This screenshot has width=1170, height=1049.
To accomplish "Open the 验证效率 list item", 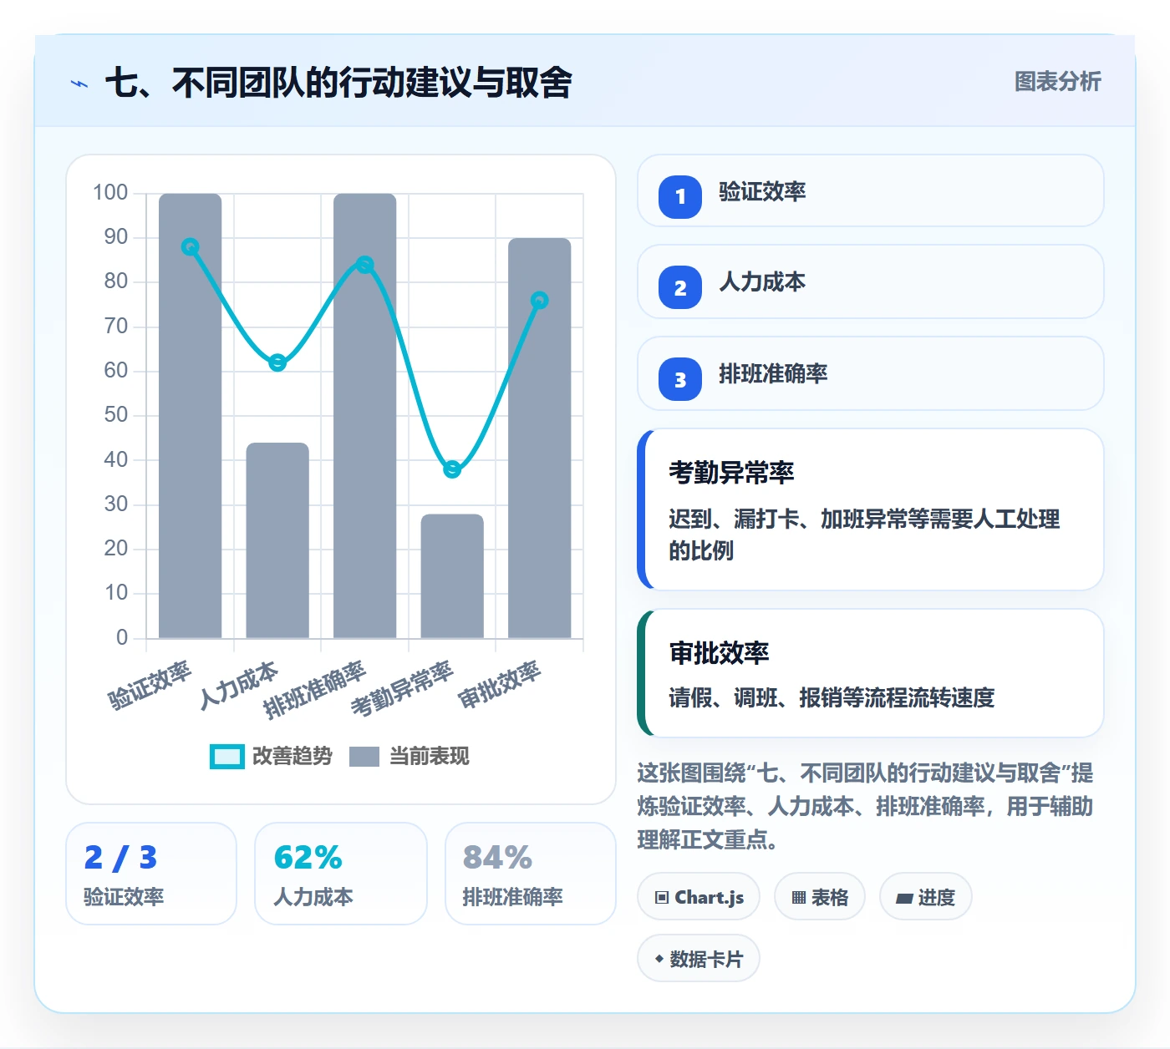I will [x=870, y=190].
